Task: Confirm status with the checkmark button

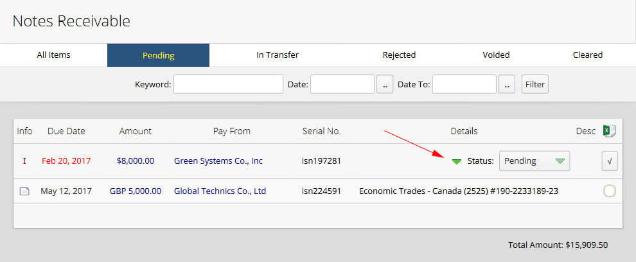Action: (610, 161)
